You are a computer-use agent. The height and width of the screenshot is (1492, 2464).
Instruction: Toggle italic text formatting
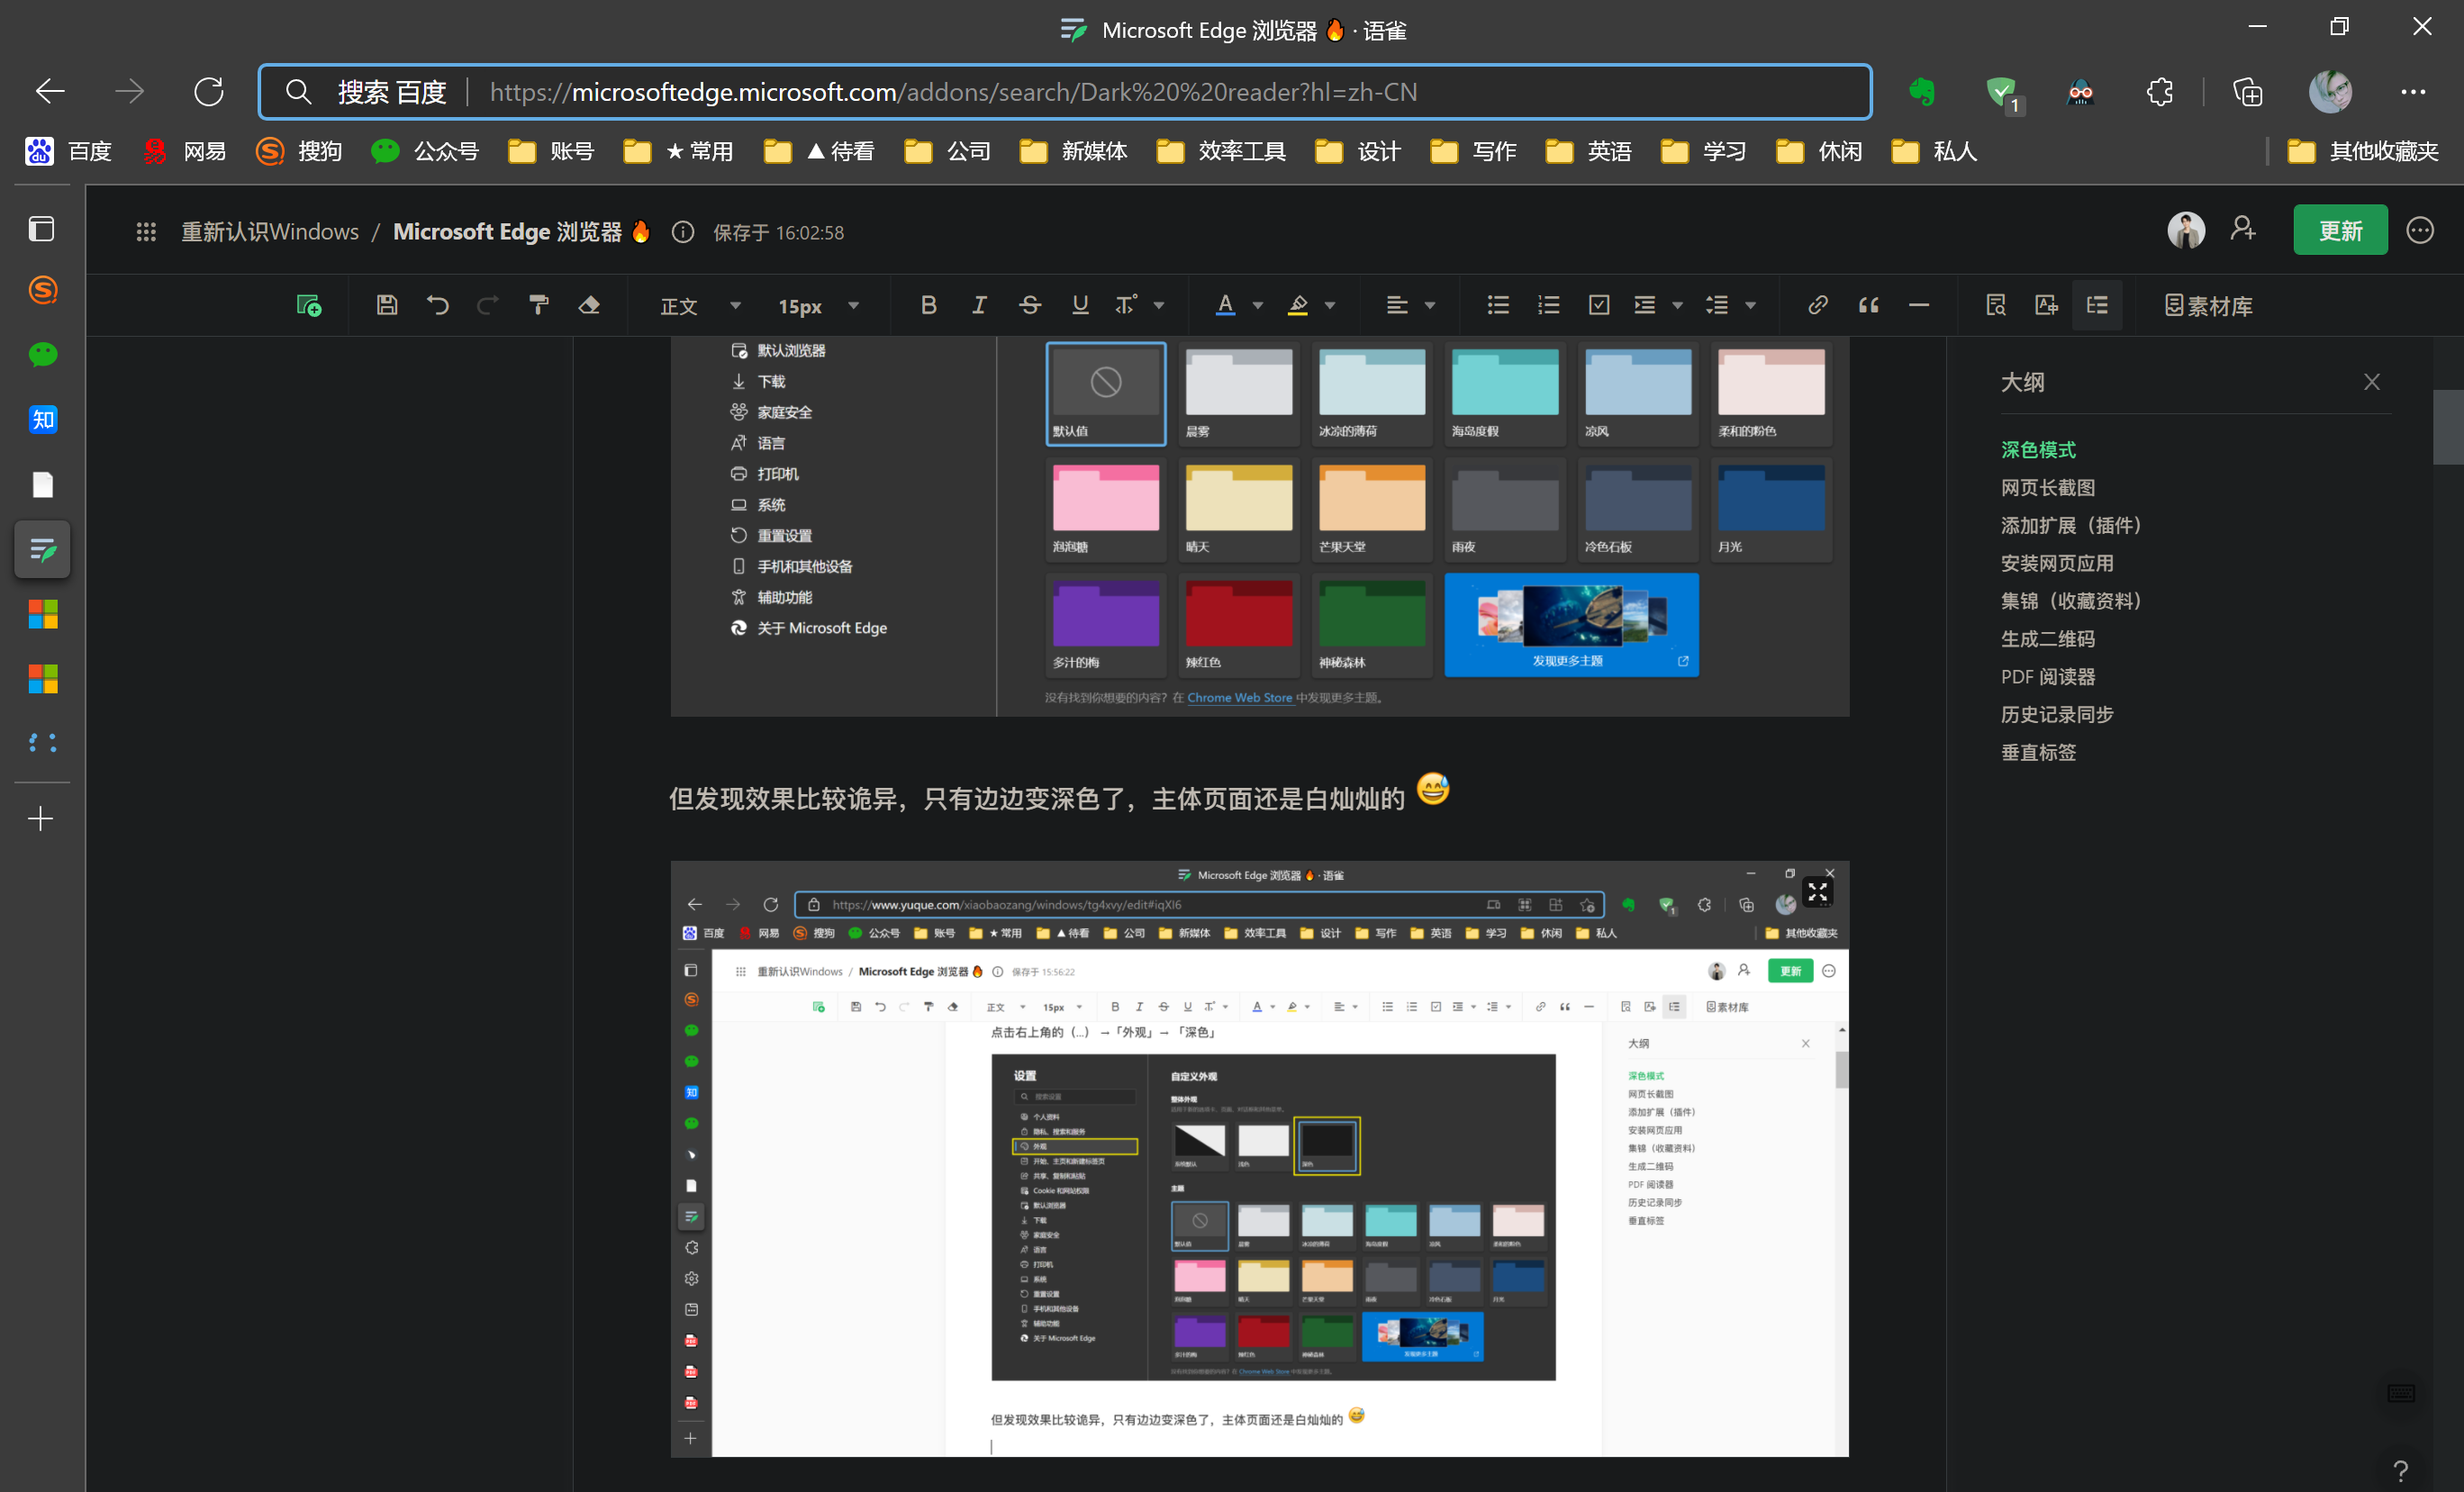pos(979,305)
